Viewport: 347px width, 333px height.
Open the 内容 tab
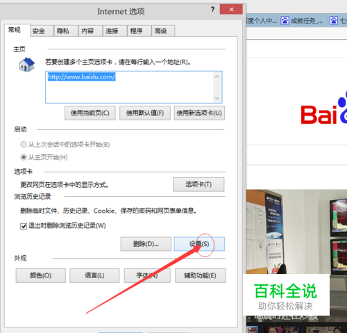[x=90, y=31]
